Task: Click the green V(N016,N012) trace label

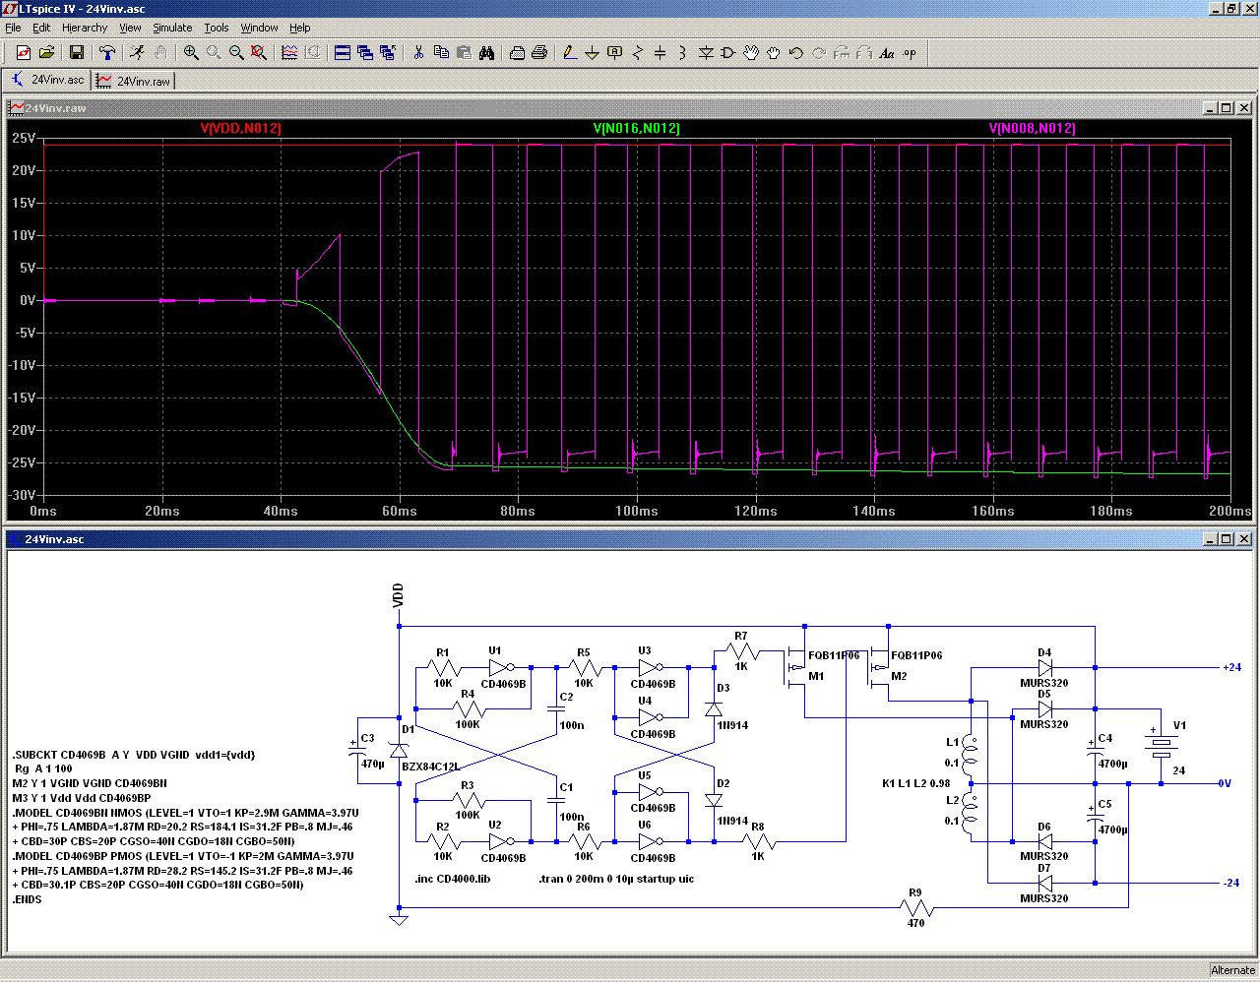Action: (x=636, y=129)
